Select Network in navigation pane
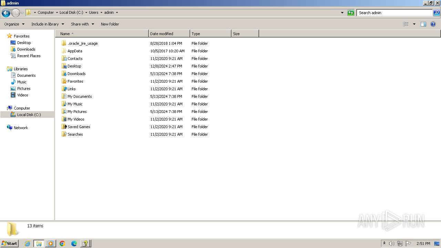The image size is (441, 248). [21, 128]
